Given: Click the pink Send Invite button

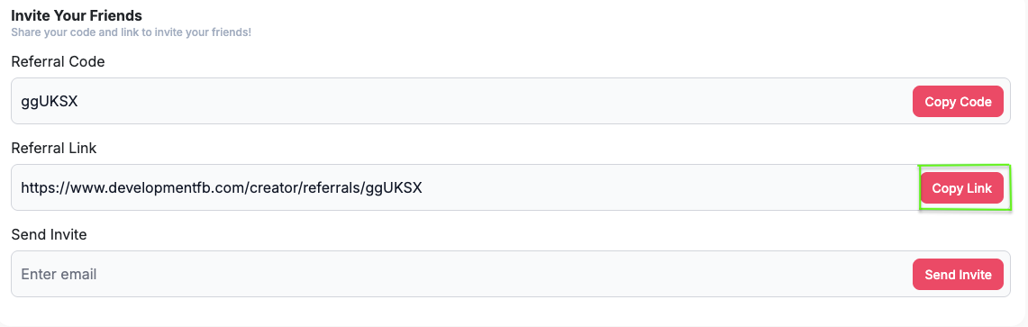Looking at the screenshot, I should [x=958, y=275].
